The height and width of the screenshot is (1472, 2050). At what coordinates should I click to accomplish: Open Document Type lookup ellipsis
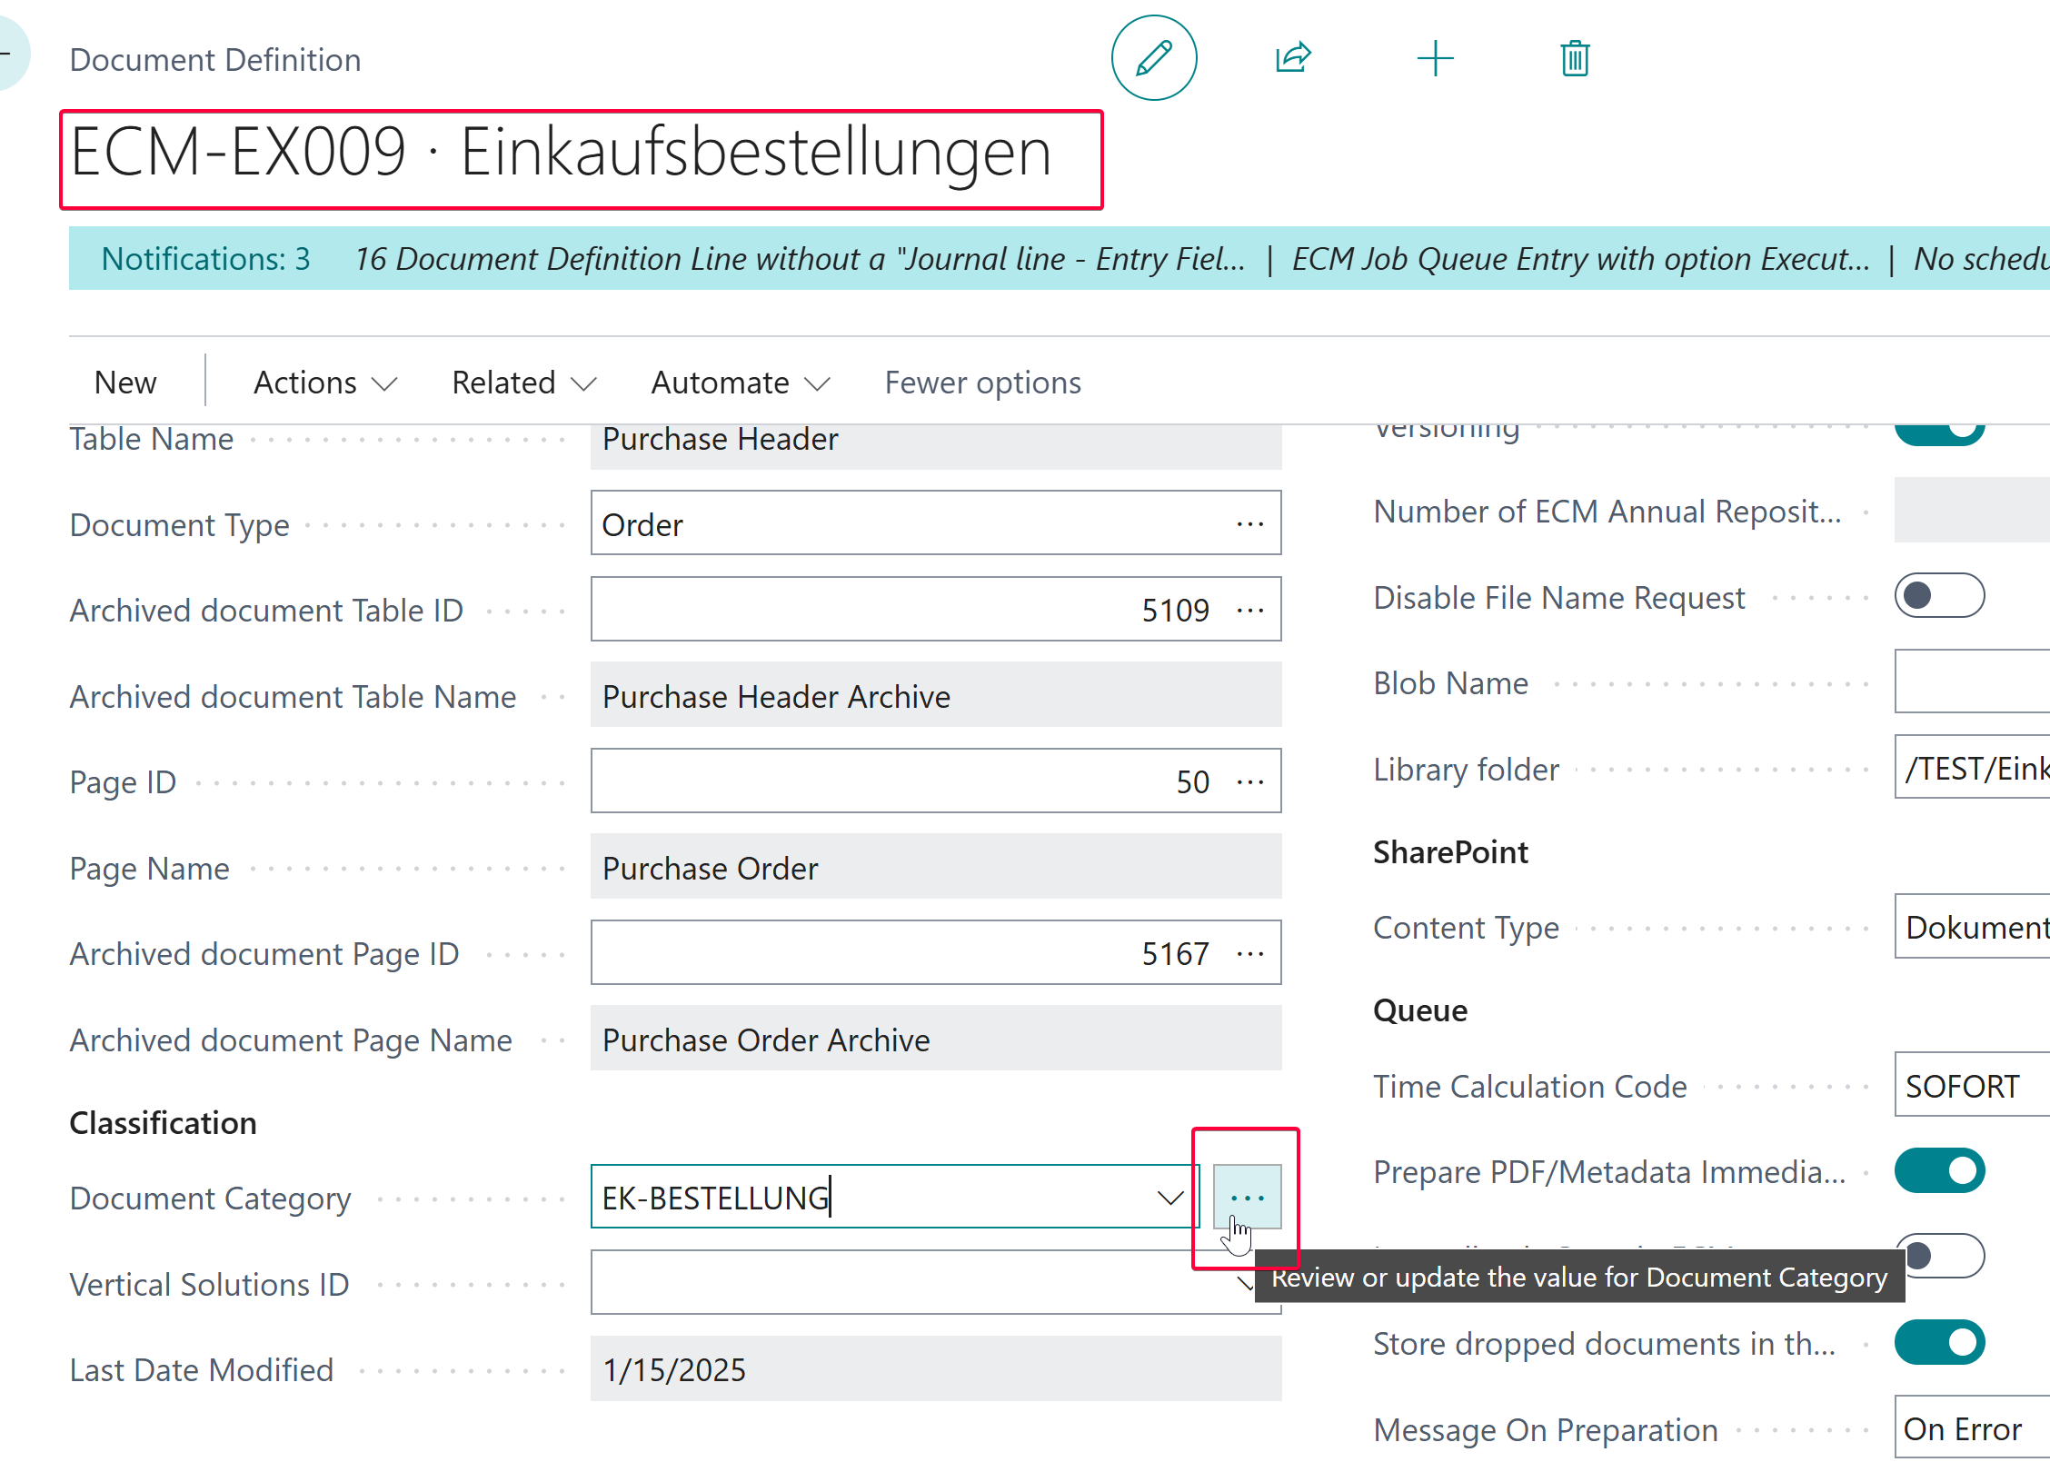pos(1250,524)
